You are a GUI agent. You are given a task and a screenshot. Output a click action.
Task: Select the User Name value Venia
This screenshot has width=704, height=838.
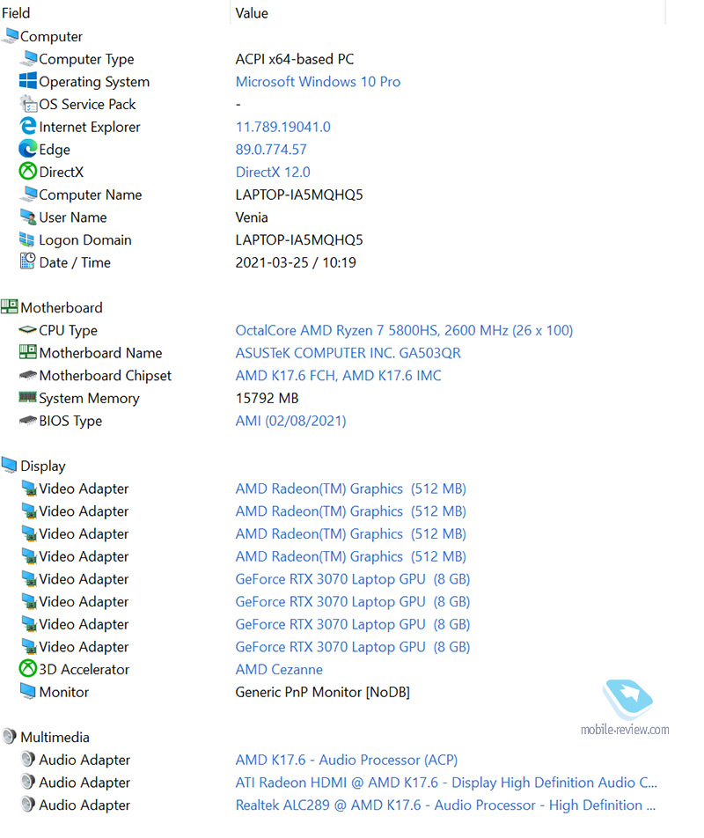coord(252,217)
